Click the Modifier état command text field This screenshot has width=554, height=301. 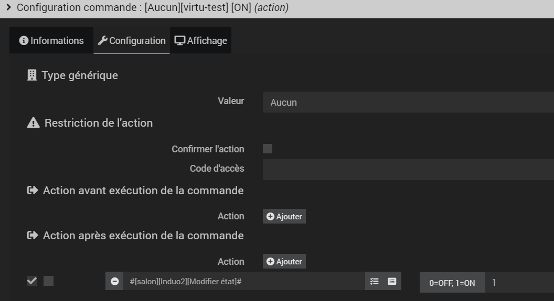(x=244, y=281)
